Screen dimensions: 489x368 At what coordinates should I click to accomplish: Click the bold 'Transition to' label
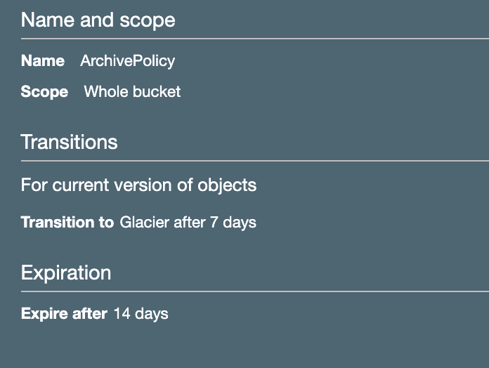[67, 223]
